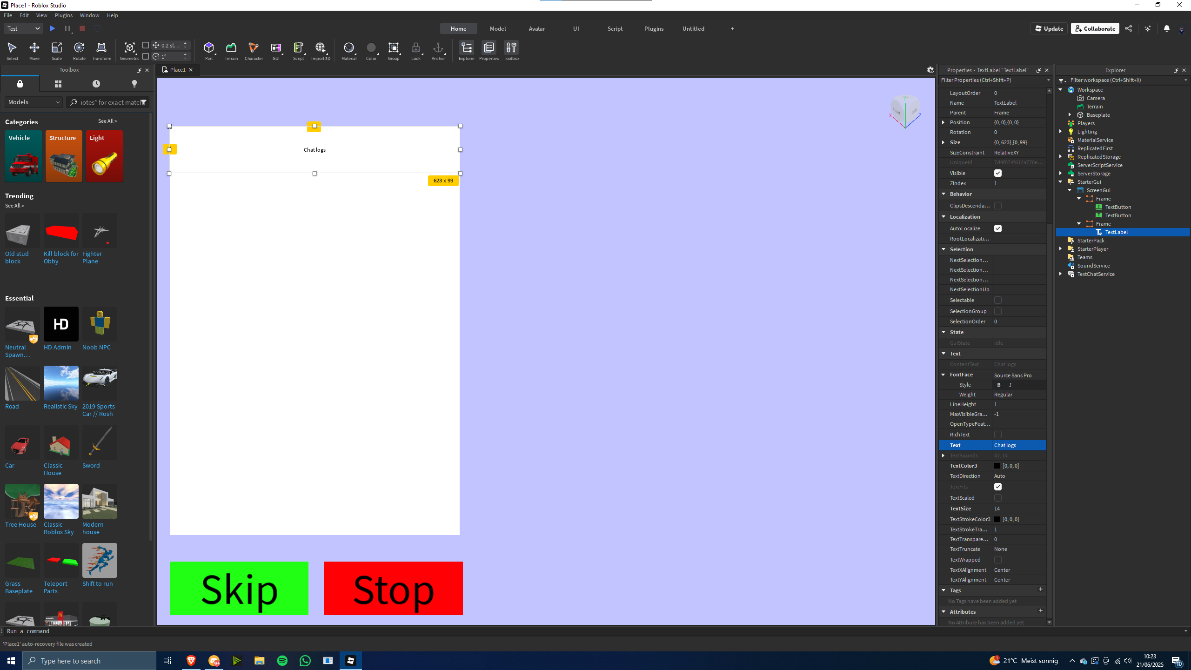Open Toolbox recent tab clock icon
This screenshot has height=670, width=1191.
click(96, 84)
